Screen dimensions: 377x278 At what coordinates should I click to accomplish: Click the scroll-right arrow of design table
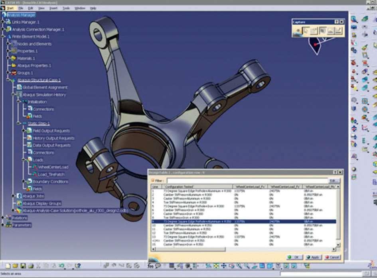pyautogui.click(x=334, y=249)
